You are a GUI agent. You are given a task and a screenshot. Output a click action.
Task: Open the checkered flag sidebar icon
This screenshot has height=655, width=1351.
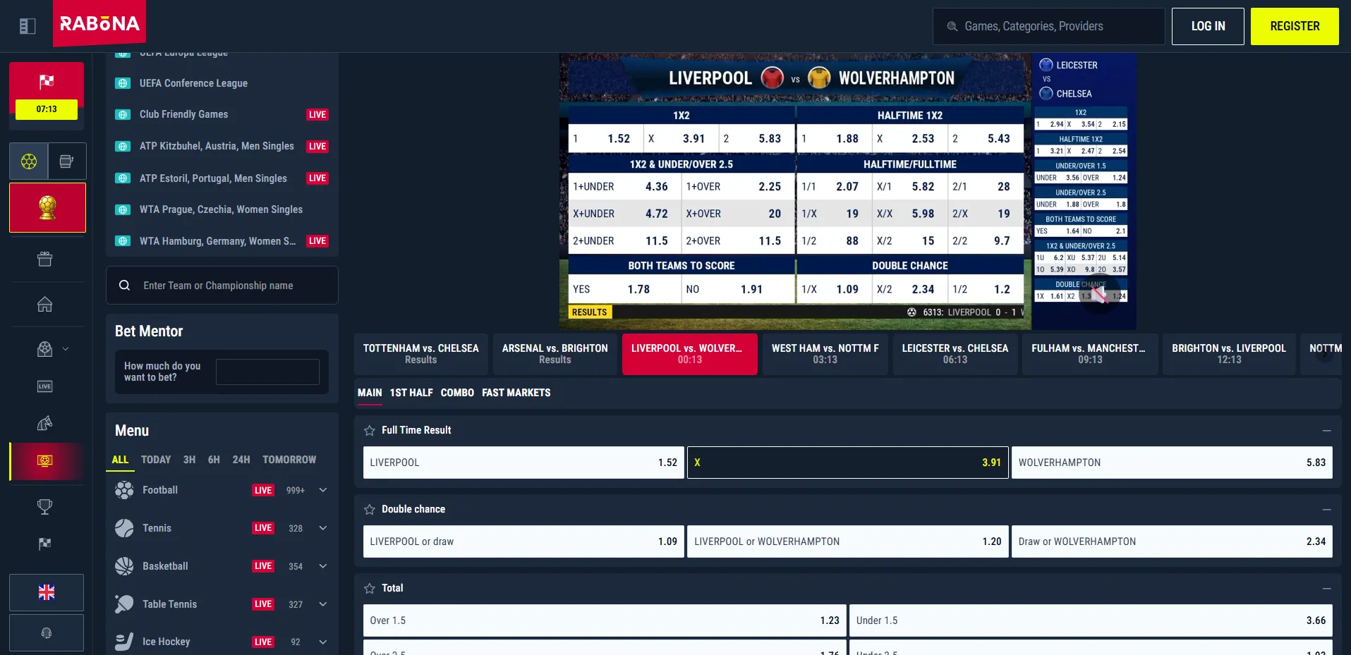pos(45,544)
